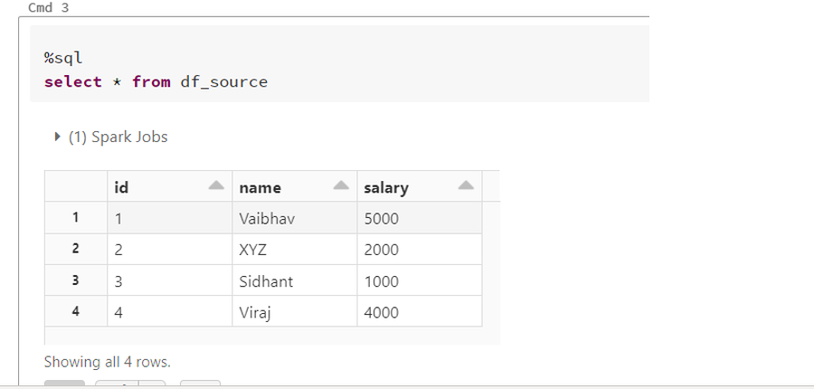Sort the table by id column arrow

point(215,186)
